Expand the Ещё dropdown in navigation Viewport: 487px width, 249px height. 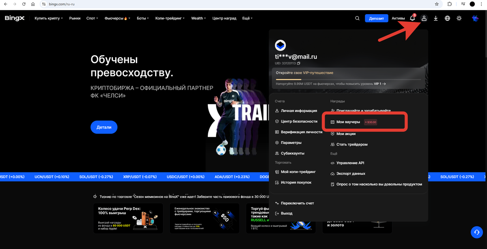247,18
